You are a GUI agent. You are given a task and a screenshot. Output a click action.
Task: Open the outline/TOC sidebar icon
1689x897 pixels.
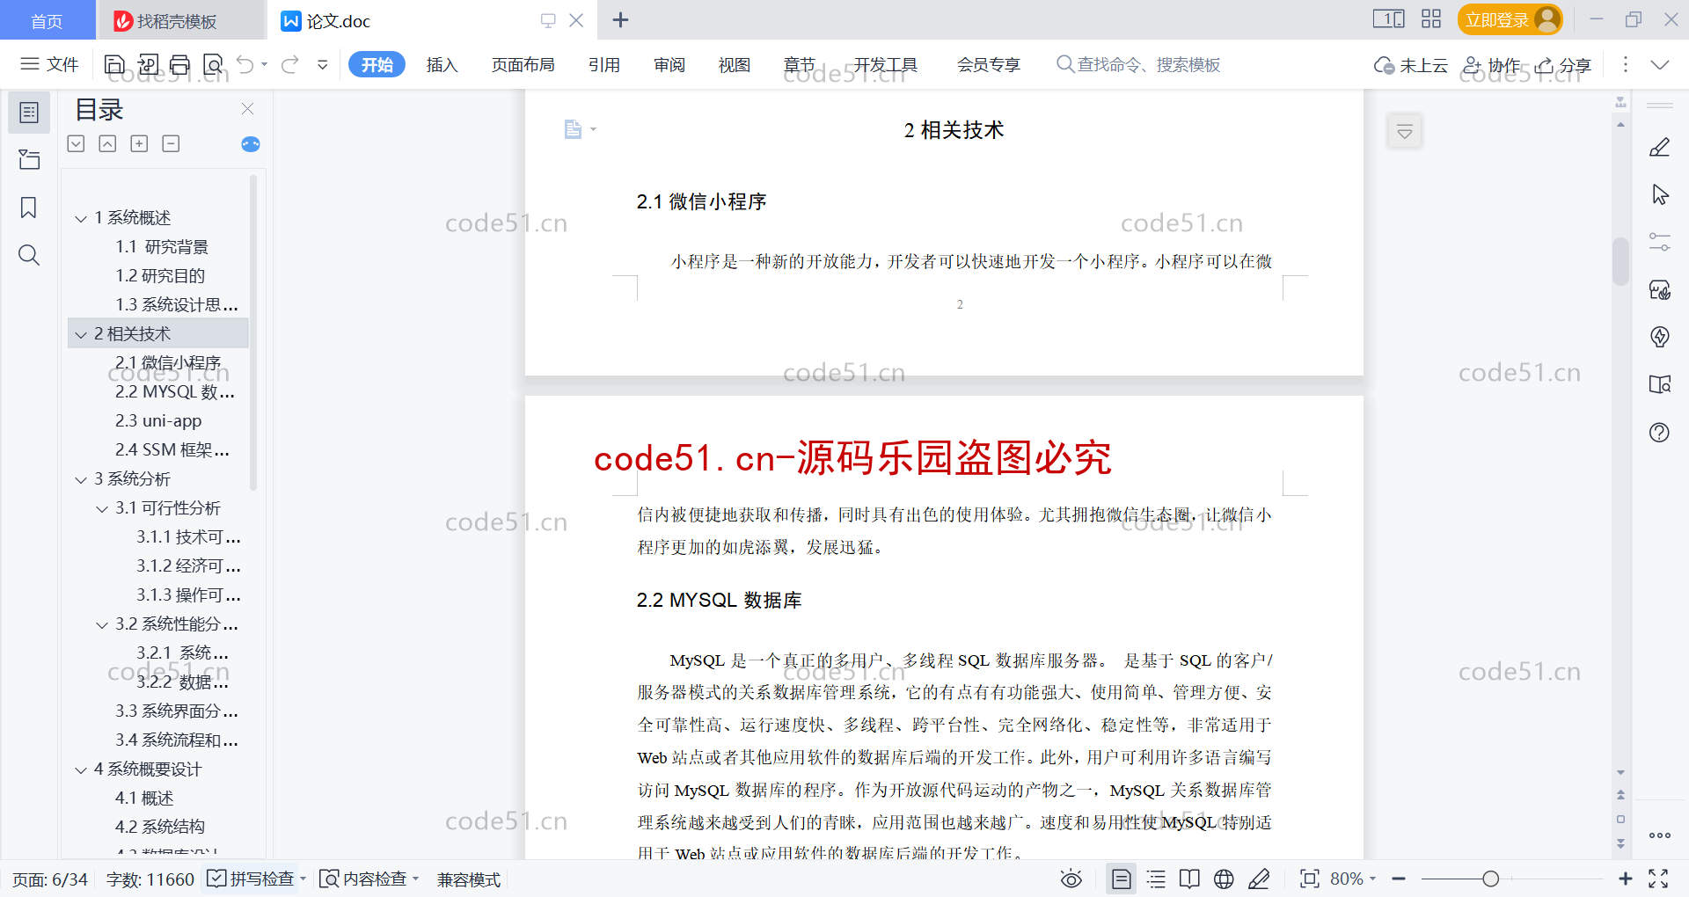click(x=29, y=113)
